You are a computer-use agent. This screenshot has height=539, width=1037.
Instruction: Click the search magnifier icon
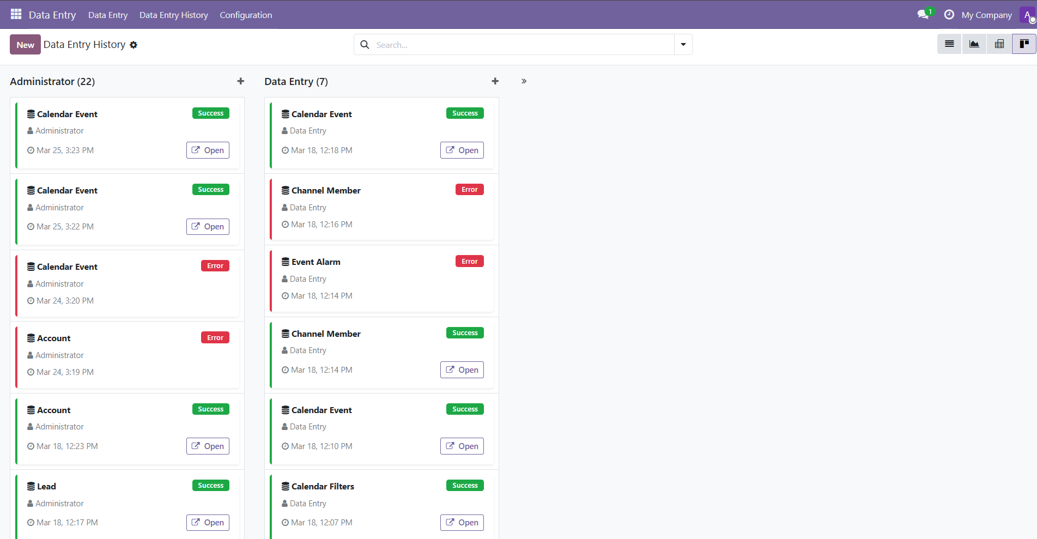[365, 45]
